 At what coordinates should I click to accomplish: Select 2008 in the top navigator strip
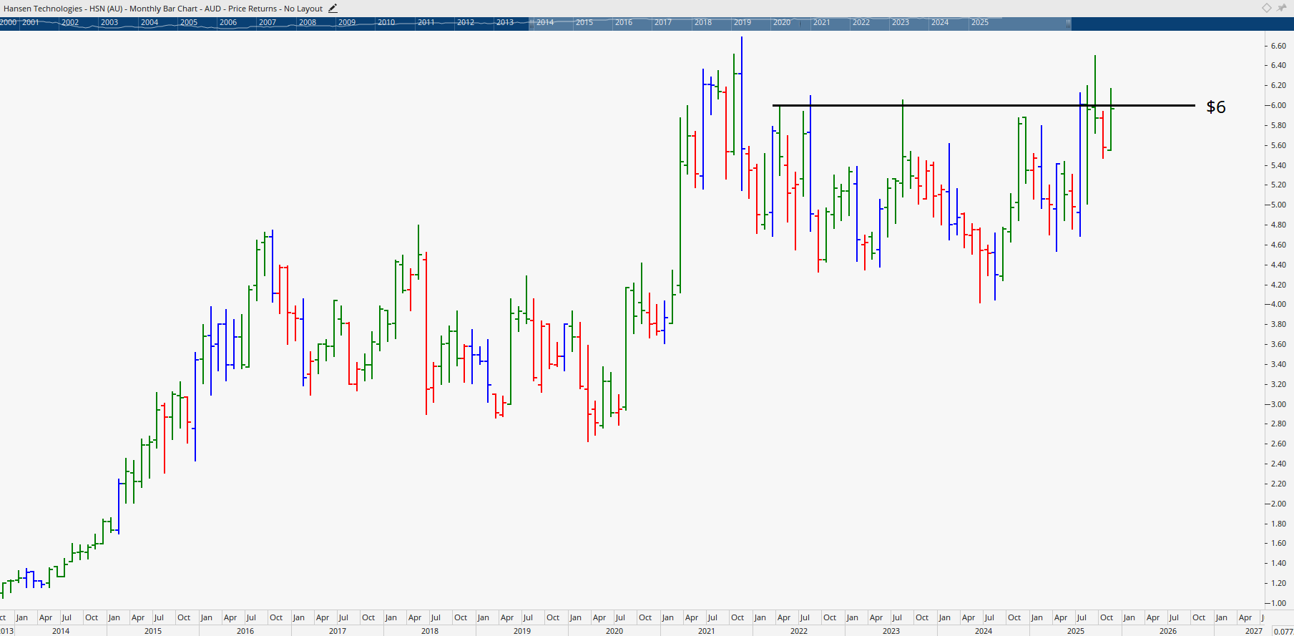pos(308,22)
